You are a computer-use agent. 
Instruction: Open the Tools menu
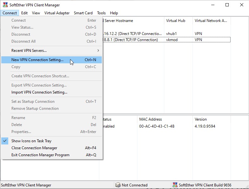click(101, 13)
